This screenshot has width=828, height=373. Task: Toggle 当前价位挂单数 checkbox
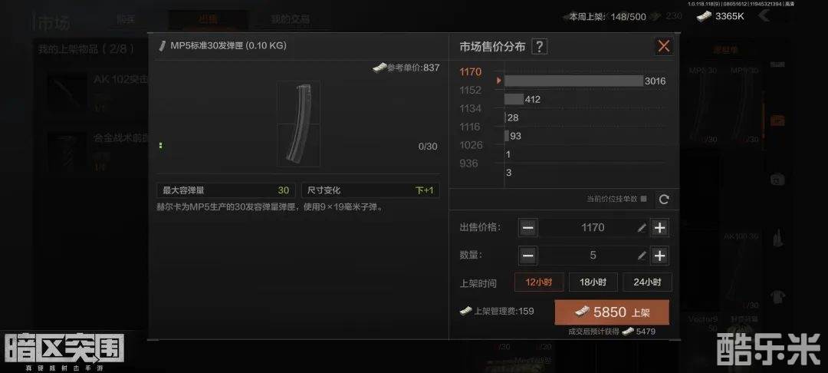[643, 200]
